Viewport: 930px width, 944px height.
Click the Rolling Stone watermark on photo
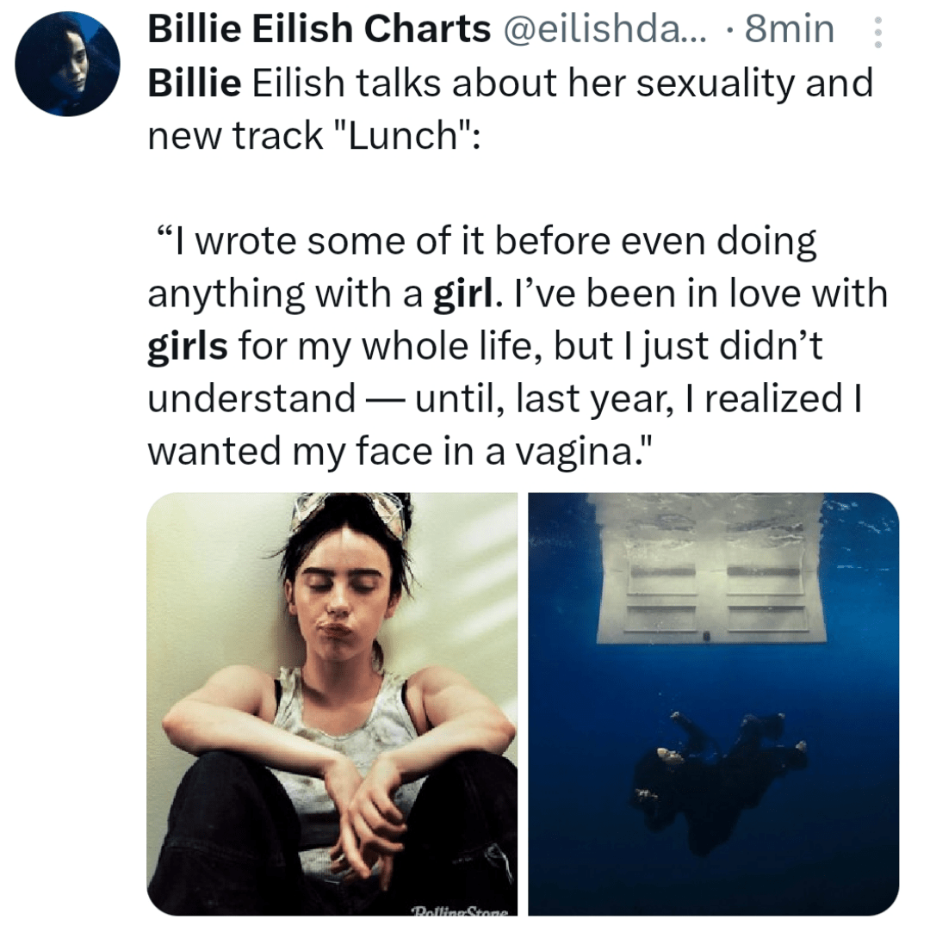click(x=460, y=910)
